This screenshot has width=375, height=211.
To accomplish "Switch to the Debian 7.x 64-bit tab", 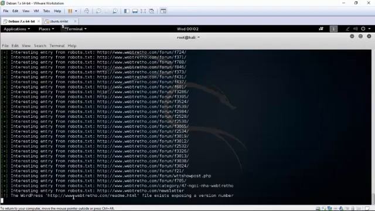I will [x=21, y=21].
